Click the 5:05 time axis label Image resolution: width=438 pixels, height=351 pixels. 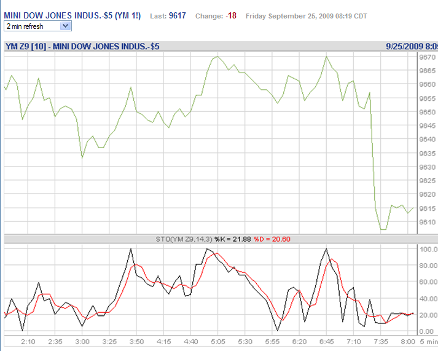218,342
